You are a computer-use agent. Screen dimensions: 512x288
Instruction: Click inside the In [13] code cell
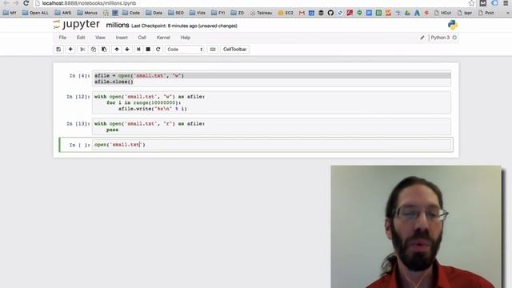pos(272,126)
